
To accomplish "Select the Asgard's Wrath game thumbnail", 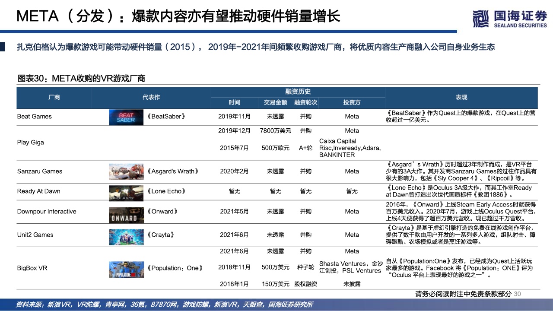I will (127, 171).
